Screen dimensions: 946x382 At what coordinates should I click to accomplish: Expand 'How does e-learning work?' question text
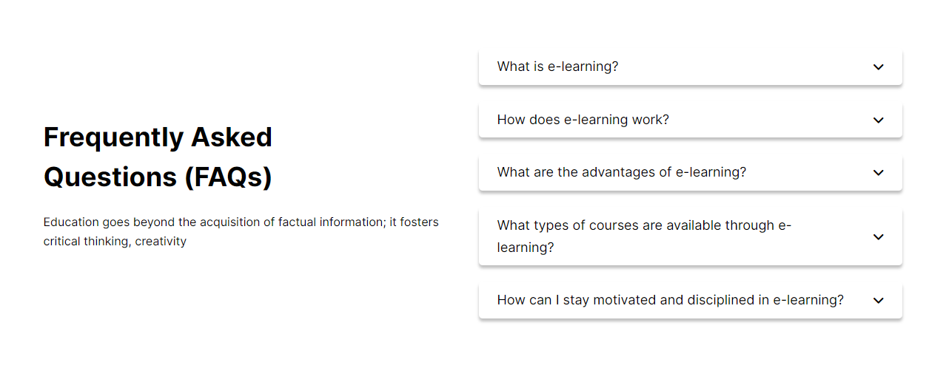tap(583, 120)
